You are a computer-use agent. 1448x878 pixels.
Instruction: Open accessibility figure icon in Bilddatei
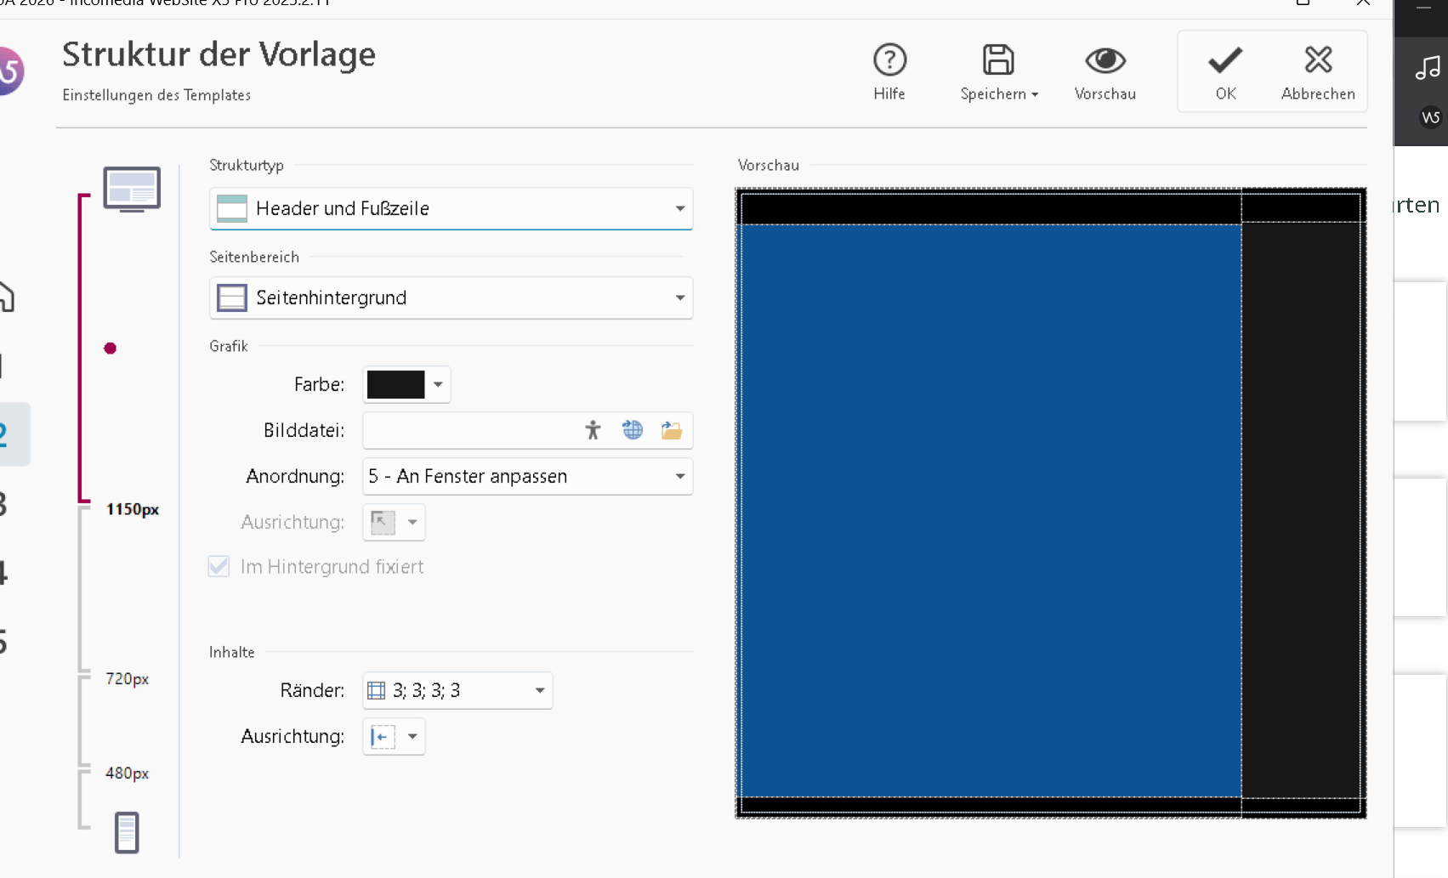[x=593, y=430]
